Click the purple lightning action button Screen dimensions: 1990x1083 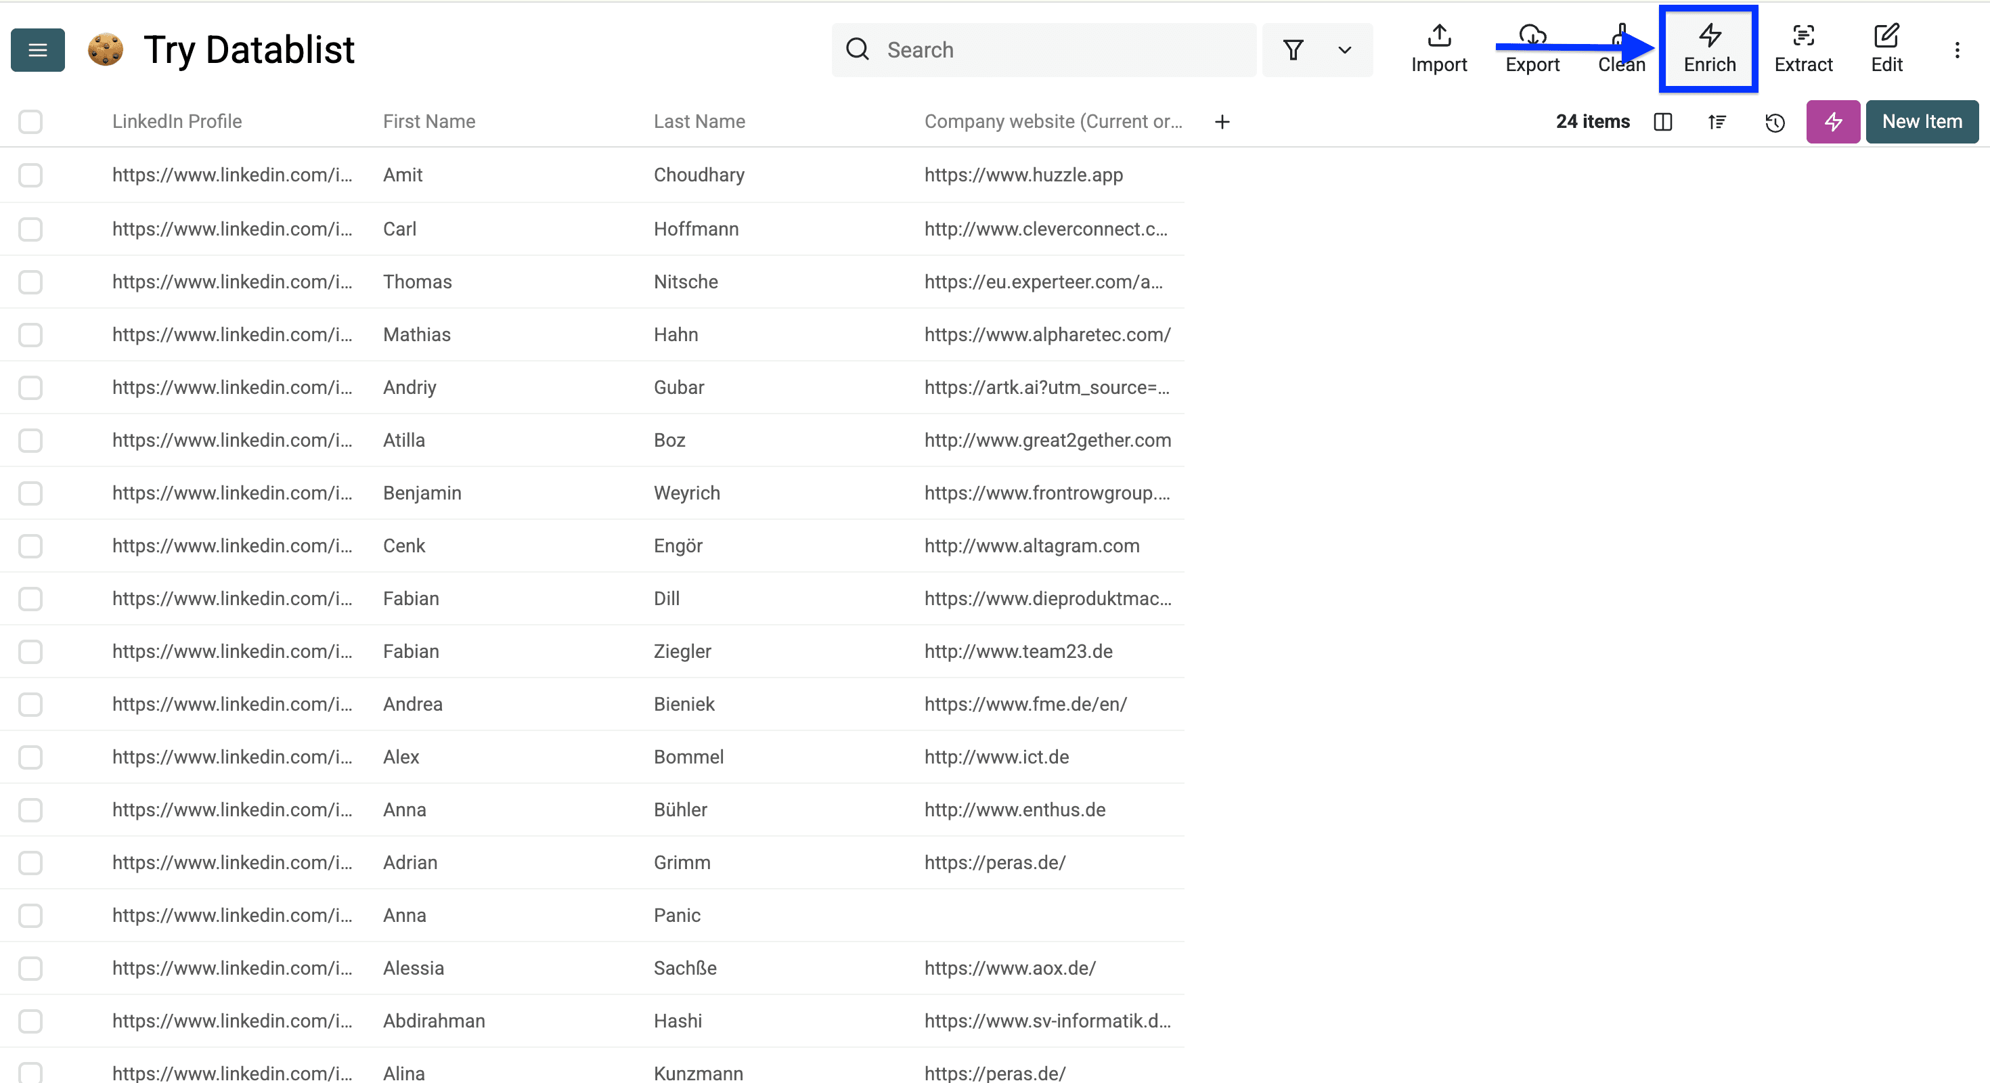click(1833, 122)
